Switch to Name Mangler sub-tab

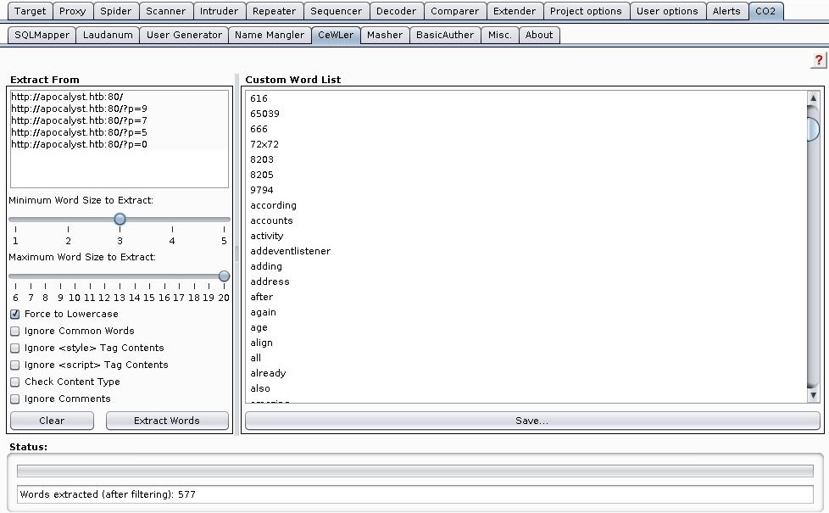(270, 35)
